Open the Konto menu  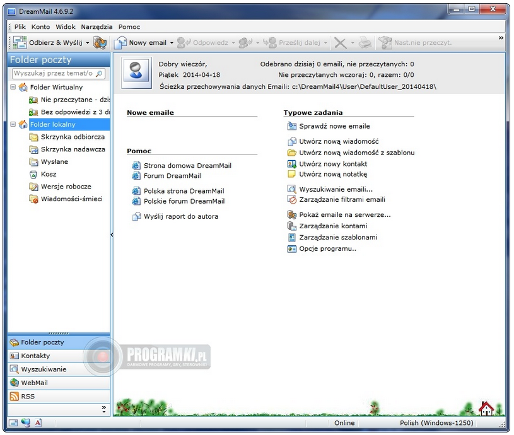pos(40,27)
